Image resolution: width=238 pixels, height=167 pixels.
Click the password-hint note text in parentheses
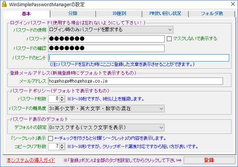pos(122,64)
